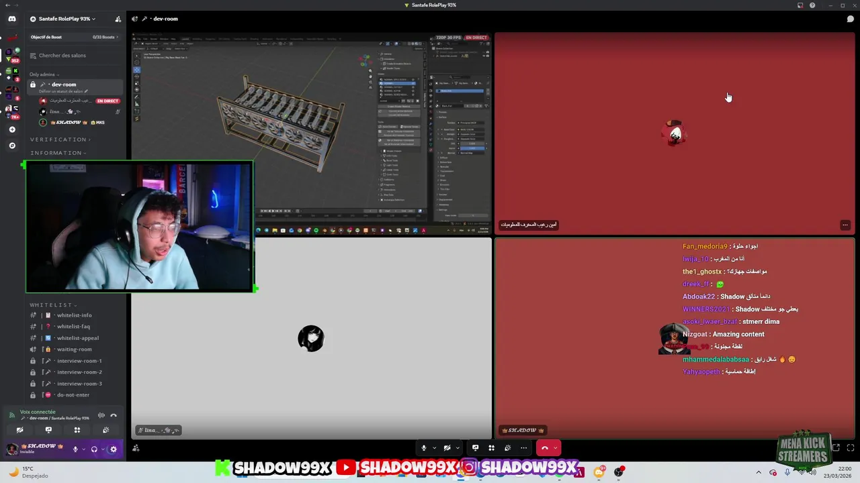Screen dimensions: 860x483
Task: Select the lina participant tile
Action: coord(311,338)
